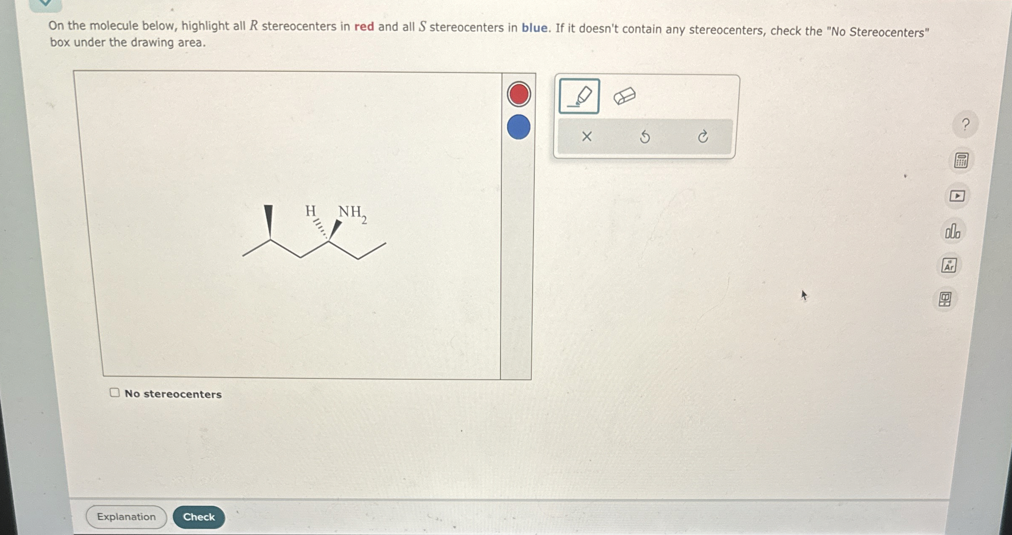Open the bar chart data icon
Screen dimensions: 1012x535
[952, 231]
